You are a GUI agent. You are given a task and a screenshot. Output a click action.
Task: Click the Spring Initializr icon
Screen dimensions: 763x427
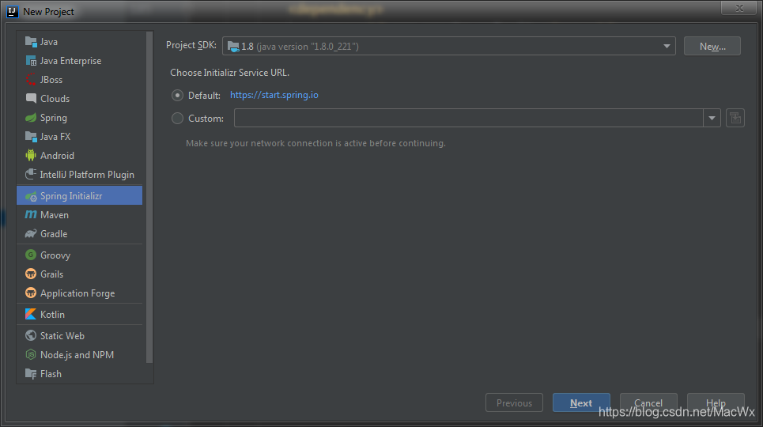pos(31,196)
